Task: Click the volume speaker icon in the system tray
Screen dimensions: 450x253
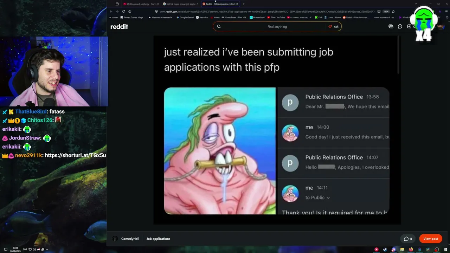Action: pyautogui.click(x=34, y=249)
